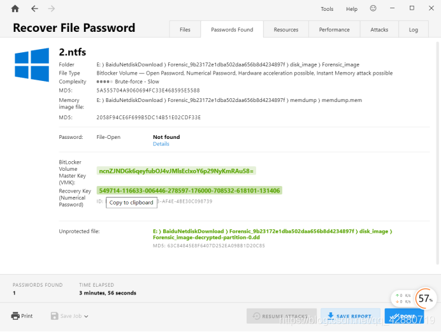This screenshot has height=332, width=441.
Task: Click the 2058F94CE6F6... MD5 value
Action: pyautogui.click(x=148, y=117)
